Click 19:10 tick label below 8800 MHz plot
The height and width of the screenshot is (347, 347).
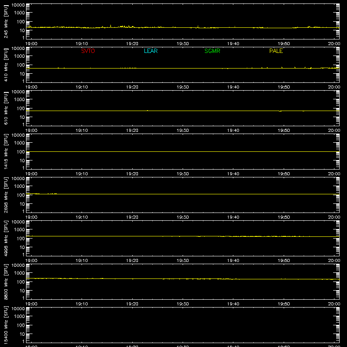[82, 304]
